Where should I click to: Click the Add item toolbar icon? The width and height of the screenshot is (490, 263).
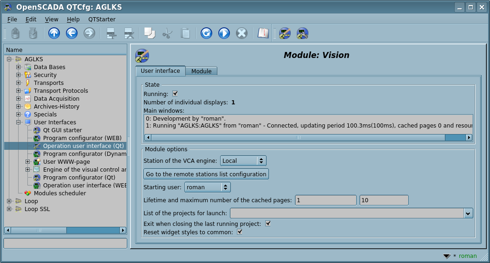pos(111,33)
